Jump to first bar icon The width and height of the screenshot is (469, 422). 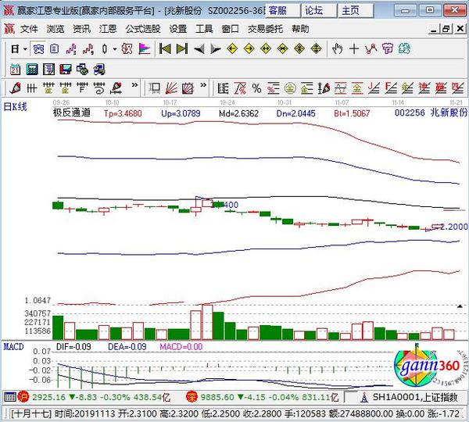[x=165, y=49]
